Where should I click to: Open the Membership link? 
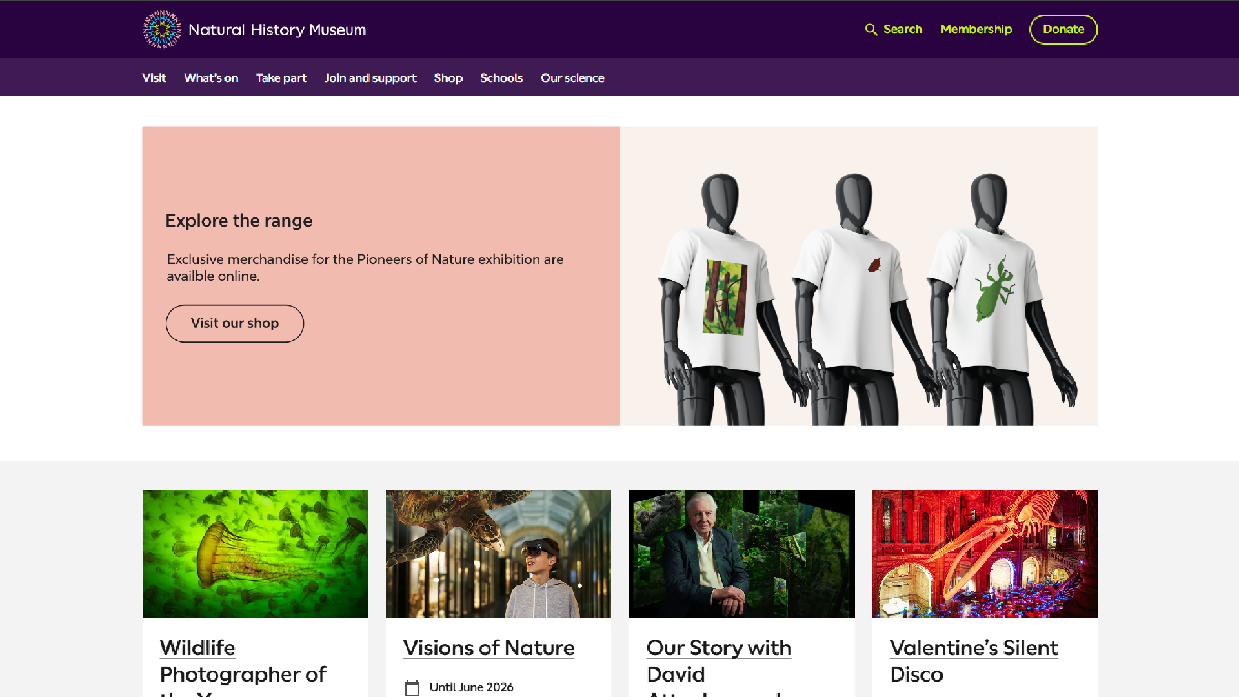(975, 30)
